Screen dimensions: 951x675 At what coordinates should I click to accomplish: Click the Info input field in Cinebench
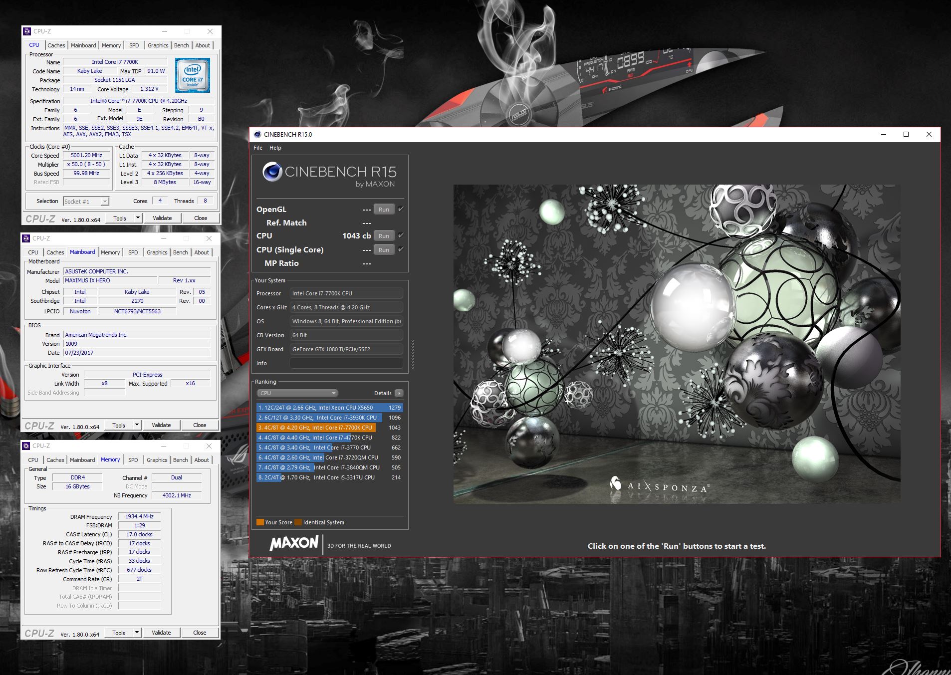tap(346, 363)
